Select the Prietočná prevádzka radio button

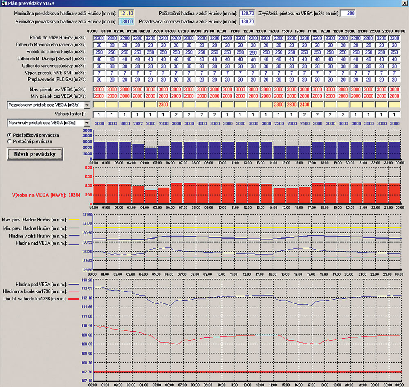(x=9, y=141)
